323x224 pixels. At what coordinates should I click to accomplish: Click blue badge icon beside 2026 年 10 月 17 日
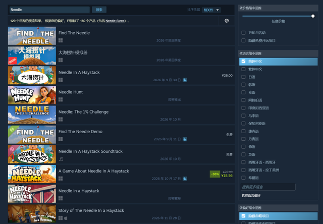pyautogui.click(x=185, y=179)
